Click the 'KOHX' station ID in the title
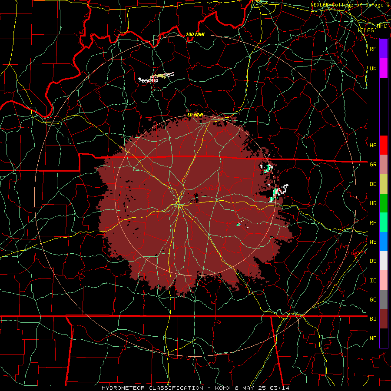391x391 pixels. coord(223,388)
